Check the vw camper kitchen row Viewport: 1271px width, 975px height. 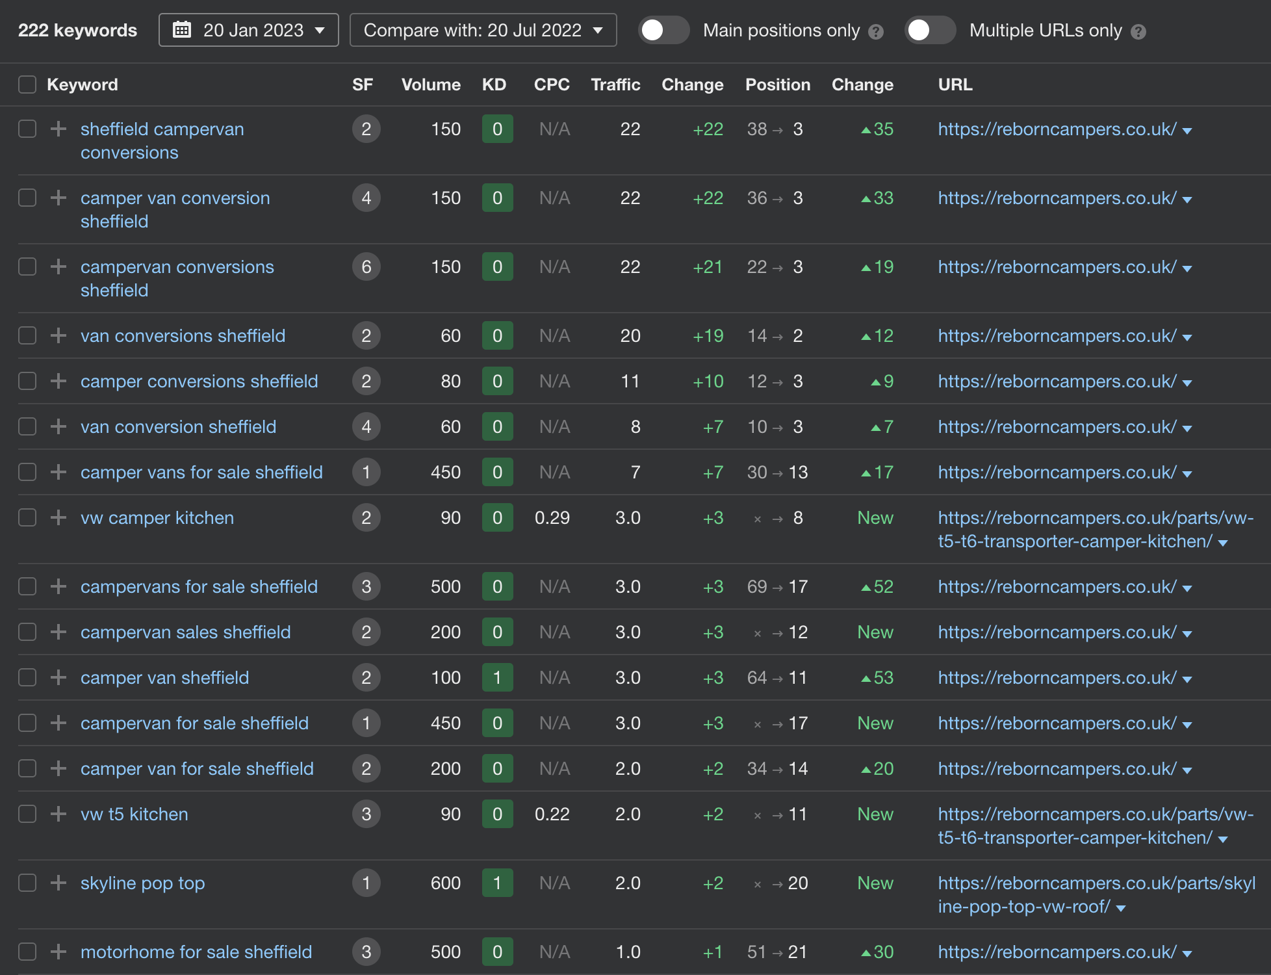[27, 517]
